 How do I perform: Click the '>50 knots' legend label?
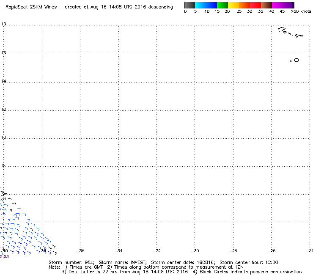[x=301, y=11]
